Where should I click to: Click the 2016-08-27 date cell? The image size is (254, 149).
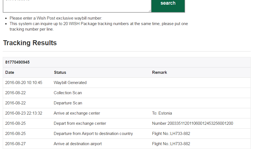[x=15, y=144]
